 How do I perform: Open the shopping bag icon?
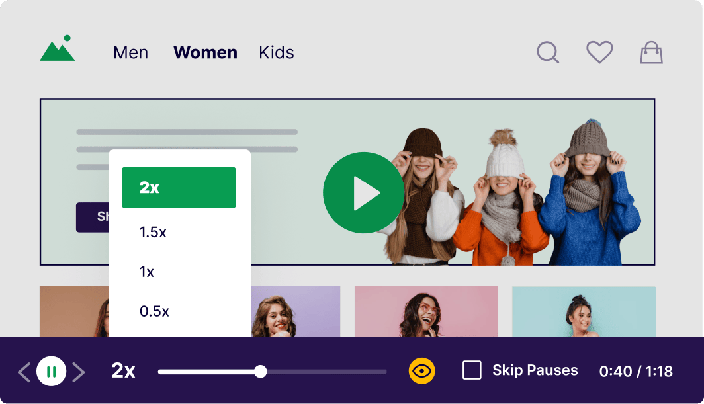pyautogui.click(x=651, y=53)
